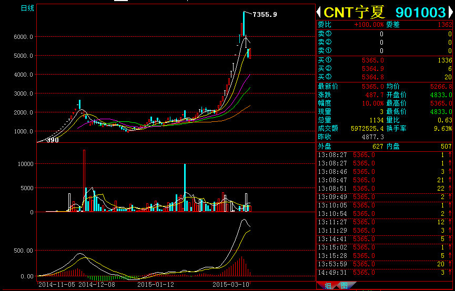This screenshot has height=291, width=455.
Task: Click the 最低价 label
Action: 397,111
